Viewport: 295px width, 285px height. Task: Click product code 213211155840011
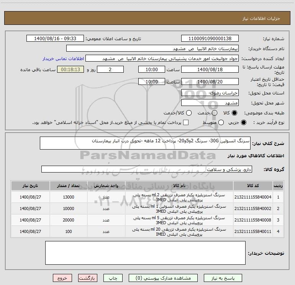pos(253,231)
